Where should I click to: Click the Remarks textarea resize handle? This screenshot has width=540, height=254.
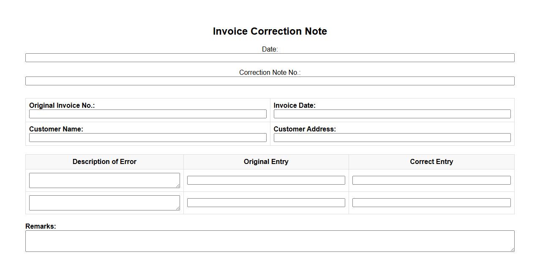[x=512, y=249]
